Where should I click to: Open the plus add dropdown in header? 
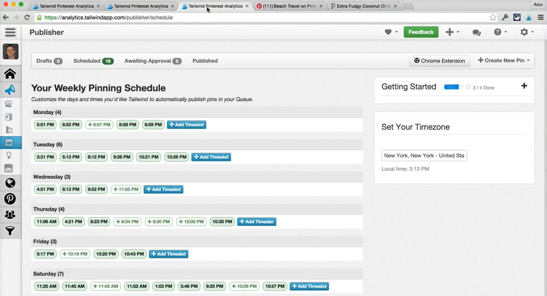click(x=453, y=32)
